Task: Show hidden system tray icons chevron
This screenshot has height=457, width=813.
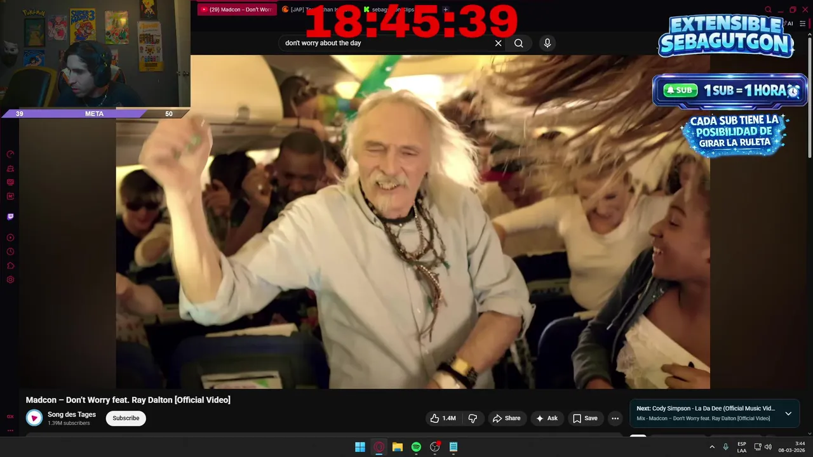Action: point(712,447)
